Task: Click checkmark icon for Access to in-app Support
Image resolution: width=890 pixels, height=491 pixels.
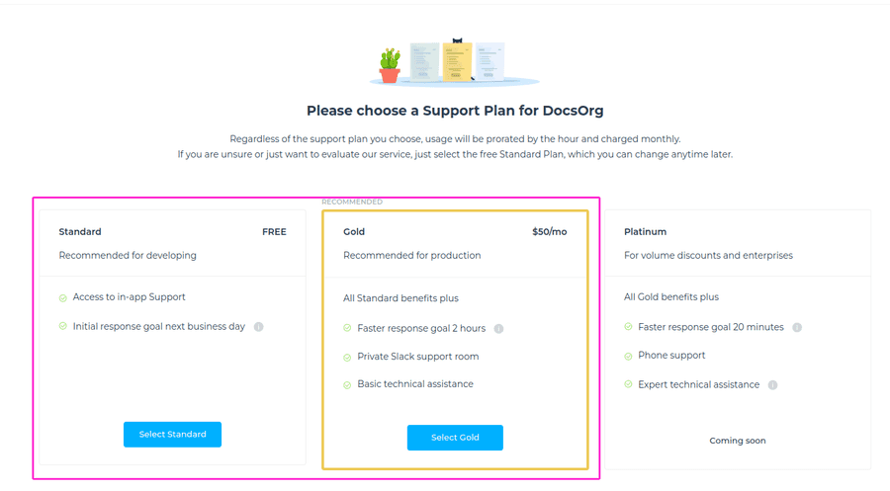Action: 63,297
